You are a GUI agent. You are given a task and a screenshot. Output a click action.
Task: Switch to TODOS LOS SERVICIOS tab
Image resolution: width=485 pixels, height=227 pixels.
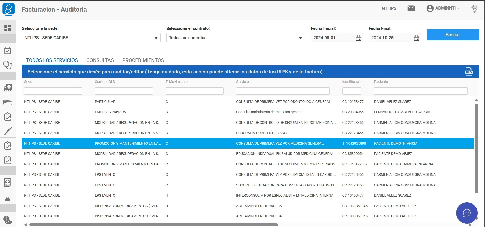[x=52, y=60]
